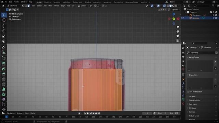Viewport: 219px width, 123px height.
Task: Enable face select mode
Action: 28,6
